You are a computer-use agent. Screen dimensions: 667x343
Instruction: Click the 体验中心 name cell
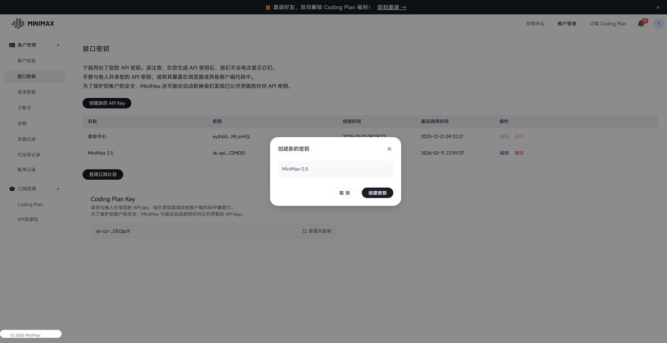97,136
